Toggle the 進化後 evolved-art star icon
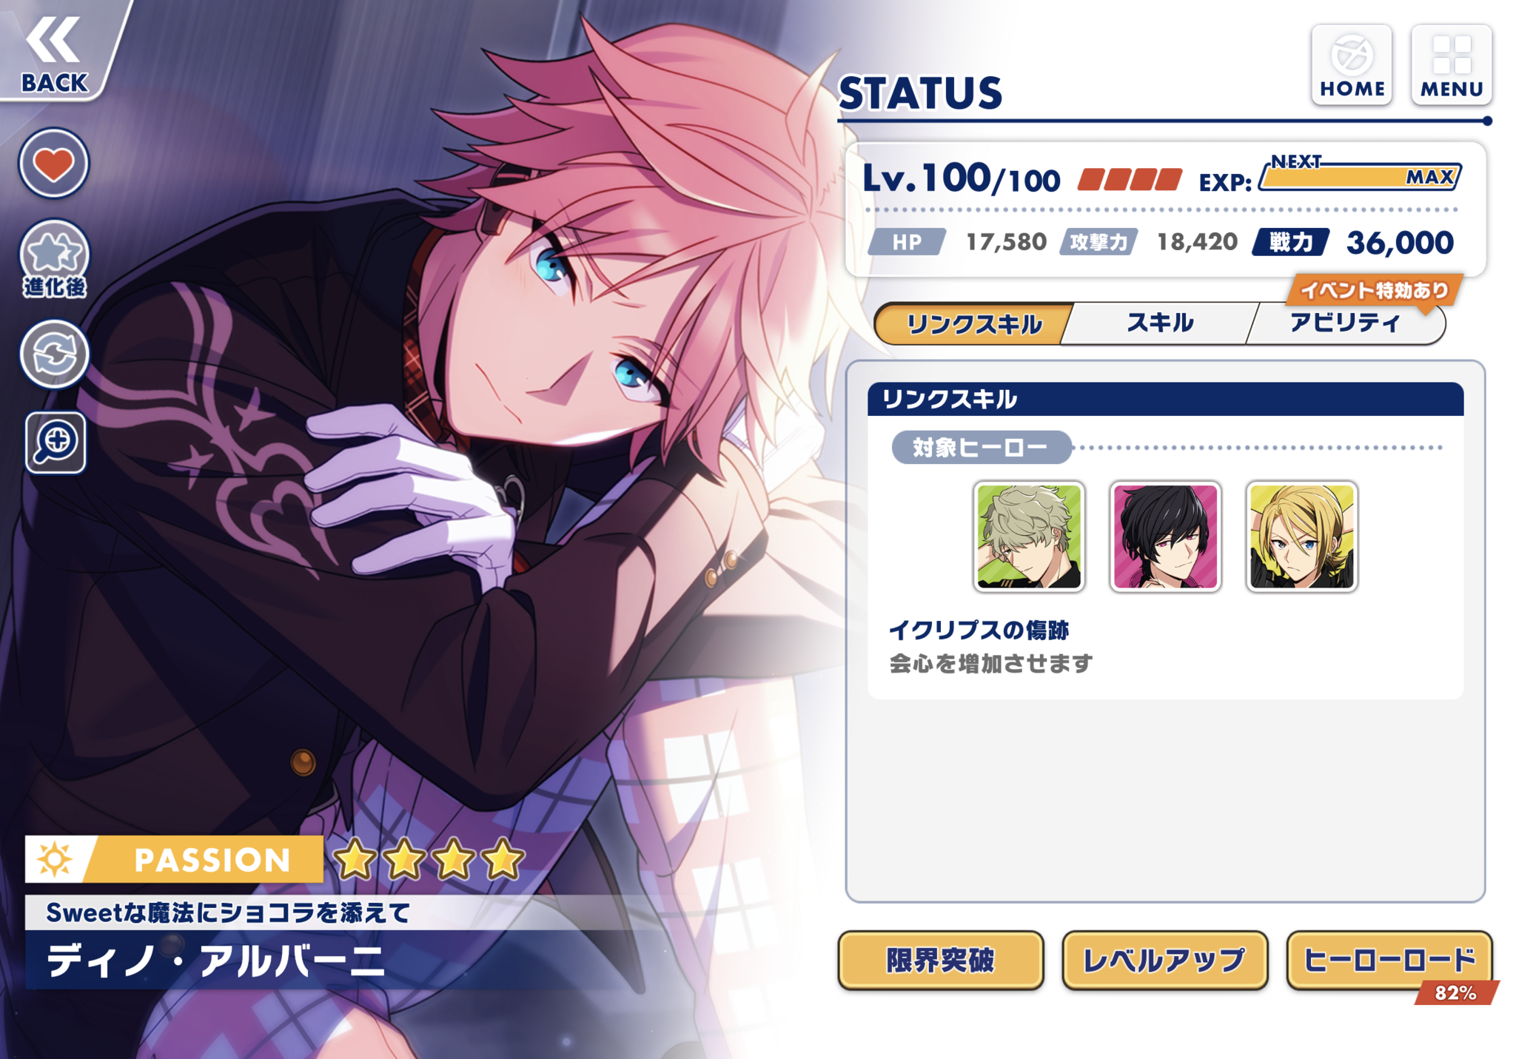Screen dimensions: 1516x1059 (54, 259)
